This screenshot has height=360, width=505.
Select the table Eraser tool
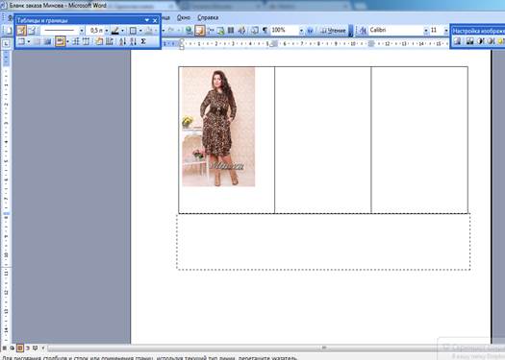tap(32, 31)
